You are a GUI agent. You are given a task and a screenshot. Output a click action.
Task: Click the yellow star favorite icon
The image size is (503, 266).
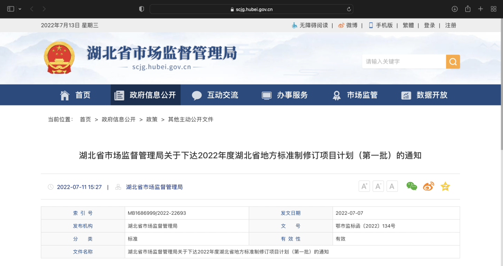445,186
